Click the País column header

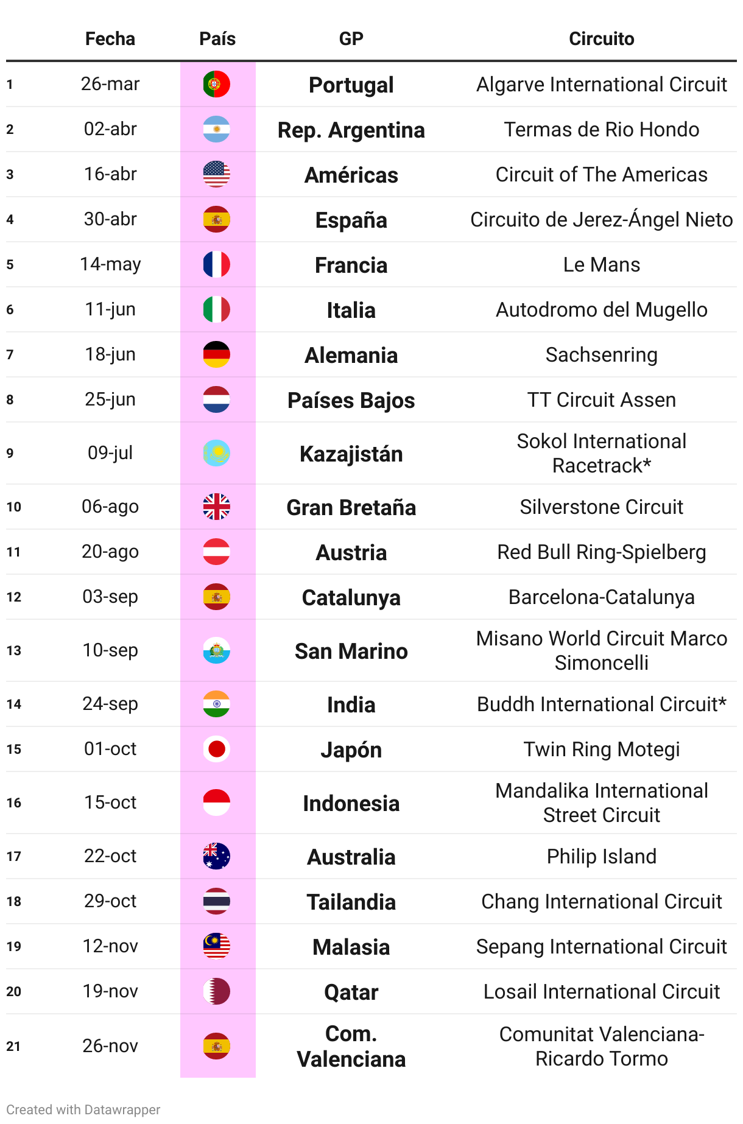click(x=217, y=39)
